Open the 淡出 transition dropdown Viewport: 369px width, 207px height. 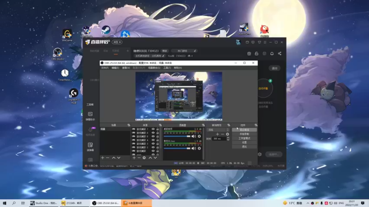click(x=218, y=130)
